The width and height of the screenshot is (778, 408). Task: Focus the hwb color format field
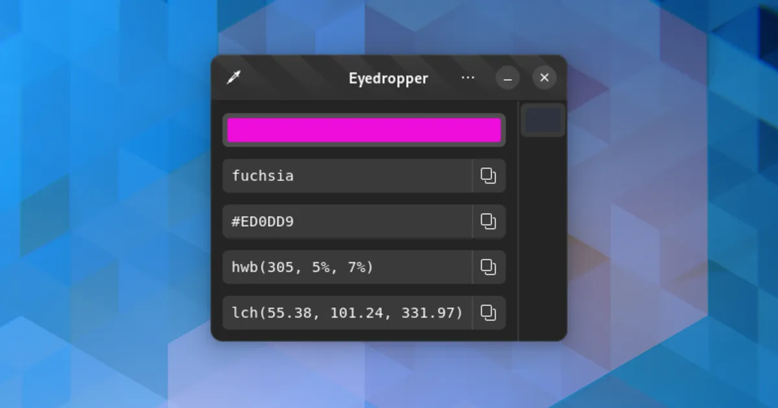347,267
